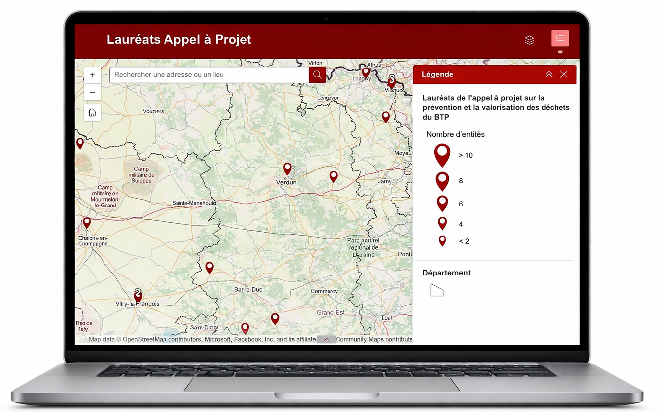Click the pin between Bar-le-Duc and Saint-Dizier
The image size is (659, 412).
[209, 268]
